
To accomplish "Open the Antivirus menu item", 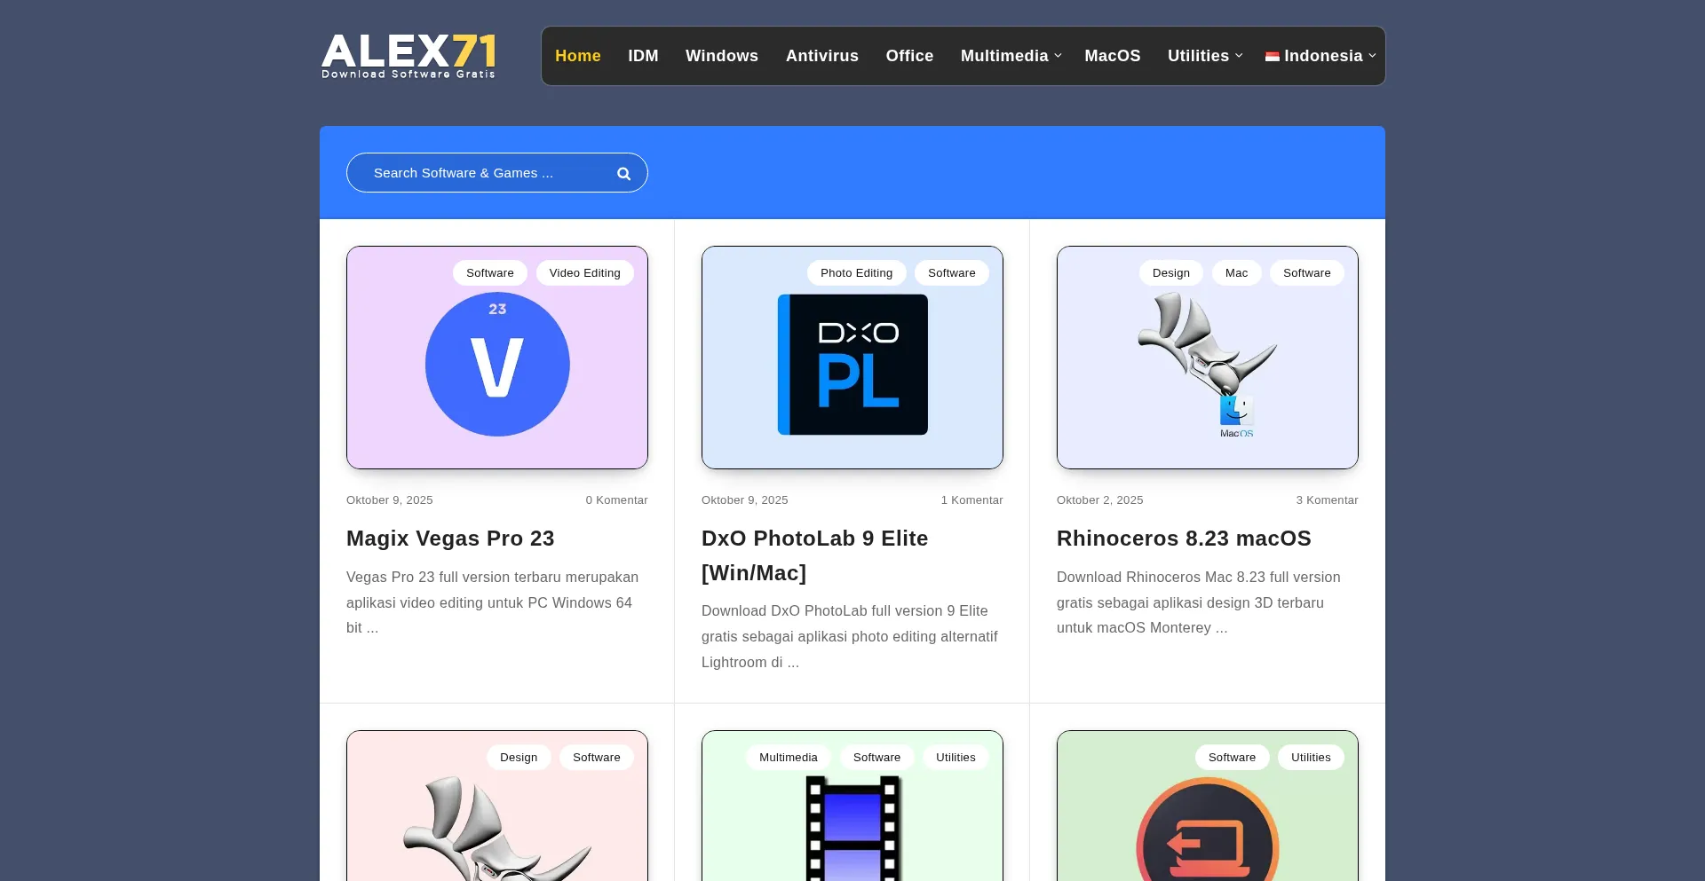I will pos(821,56).
